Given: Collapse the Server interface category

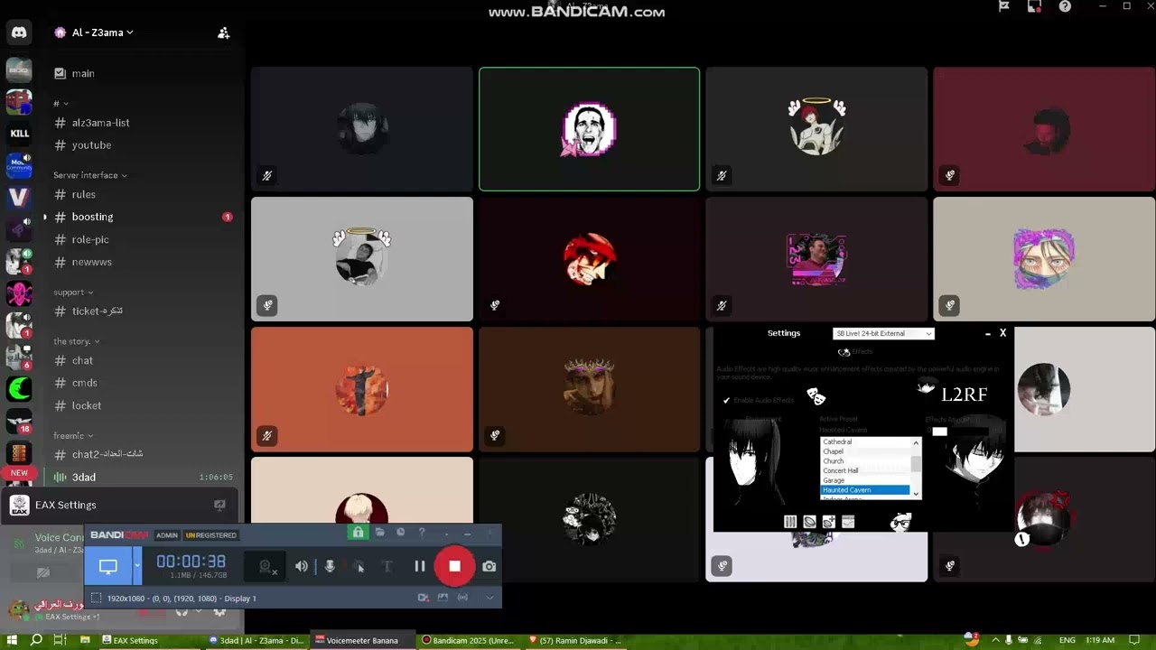Looking at the screenshot, I should 90,175.
